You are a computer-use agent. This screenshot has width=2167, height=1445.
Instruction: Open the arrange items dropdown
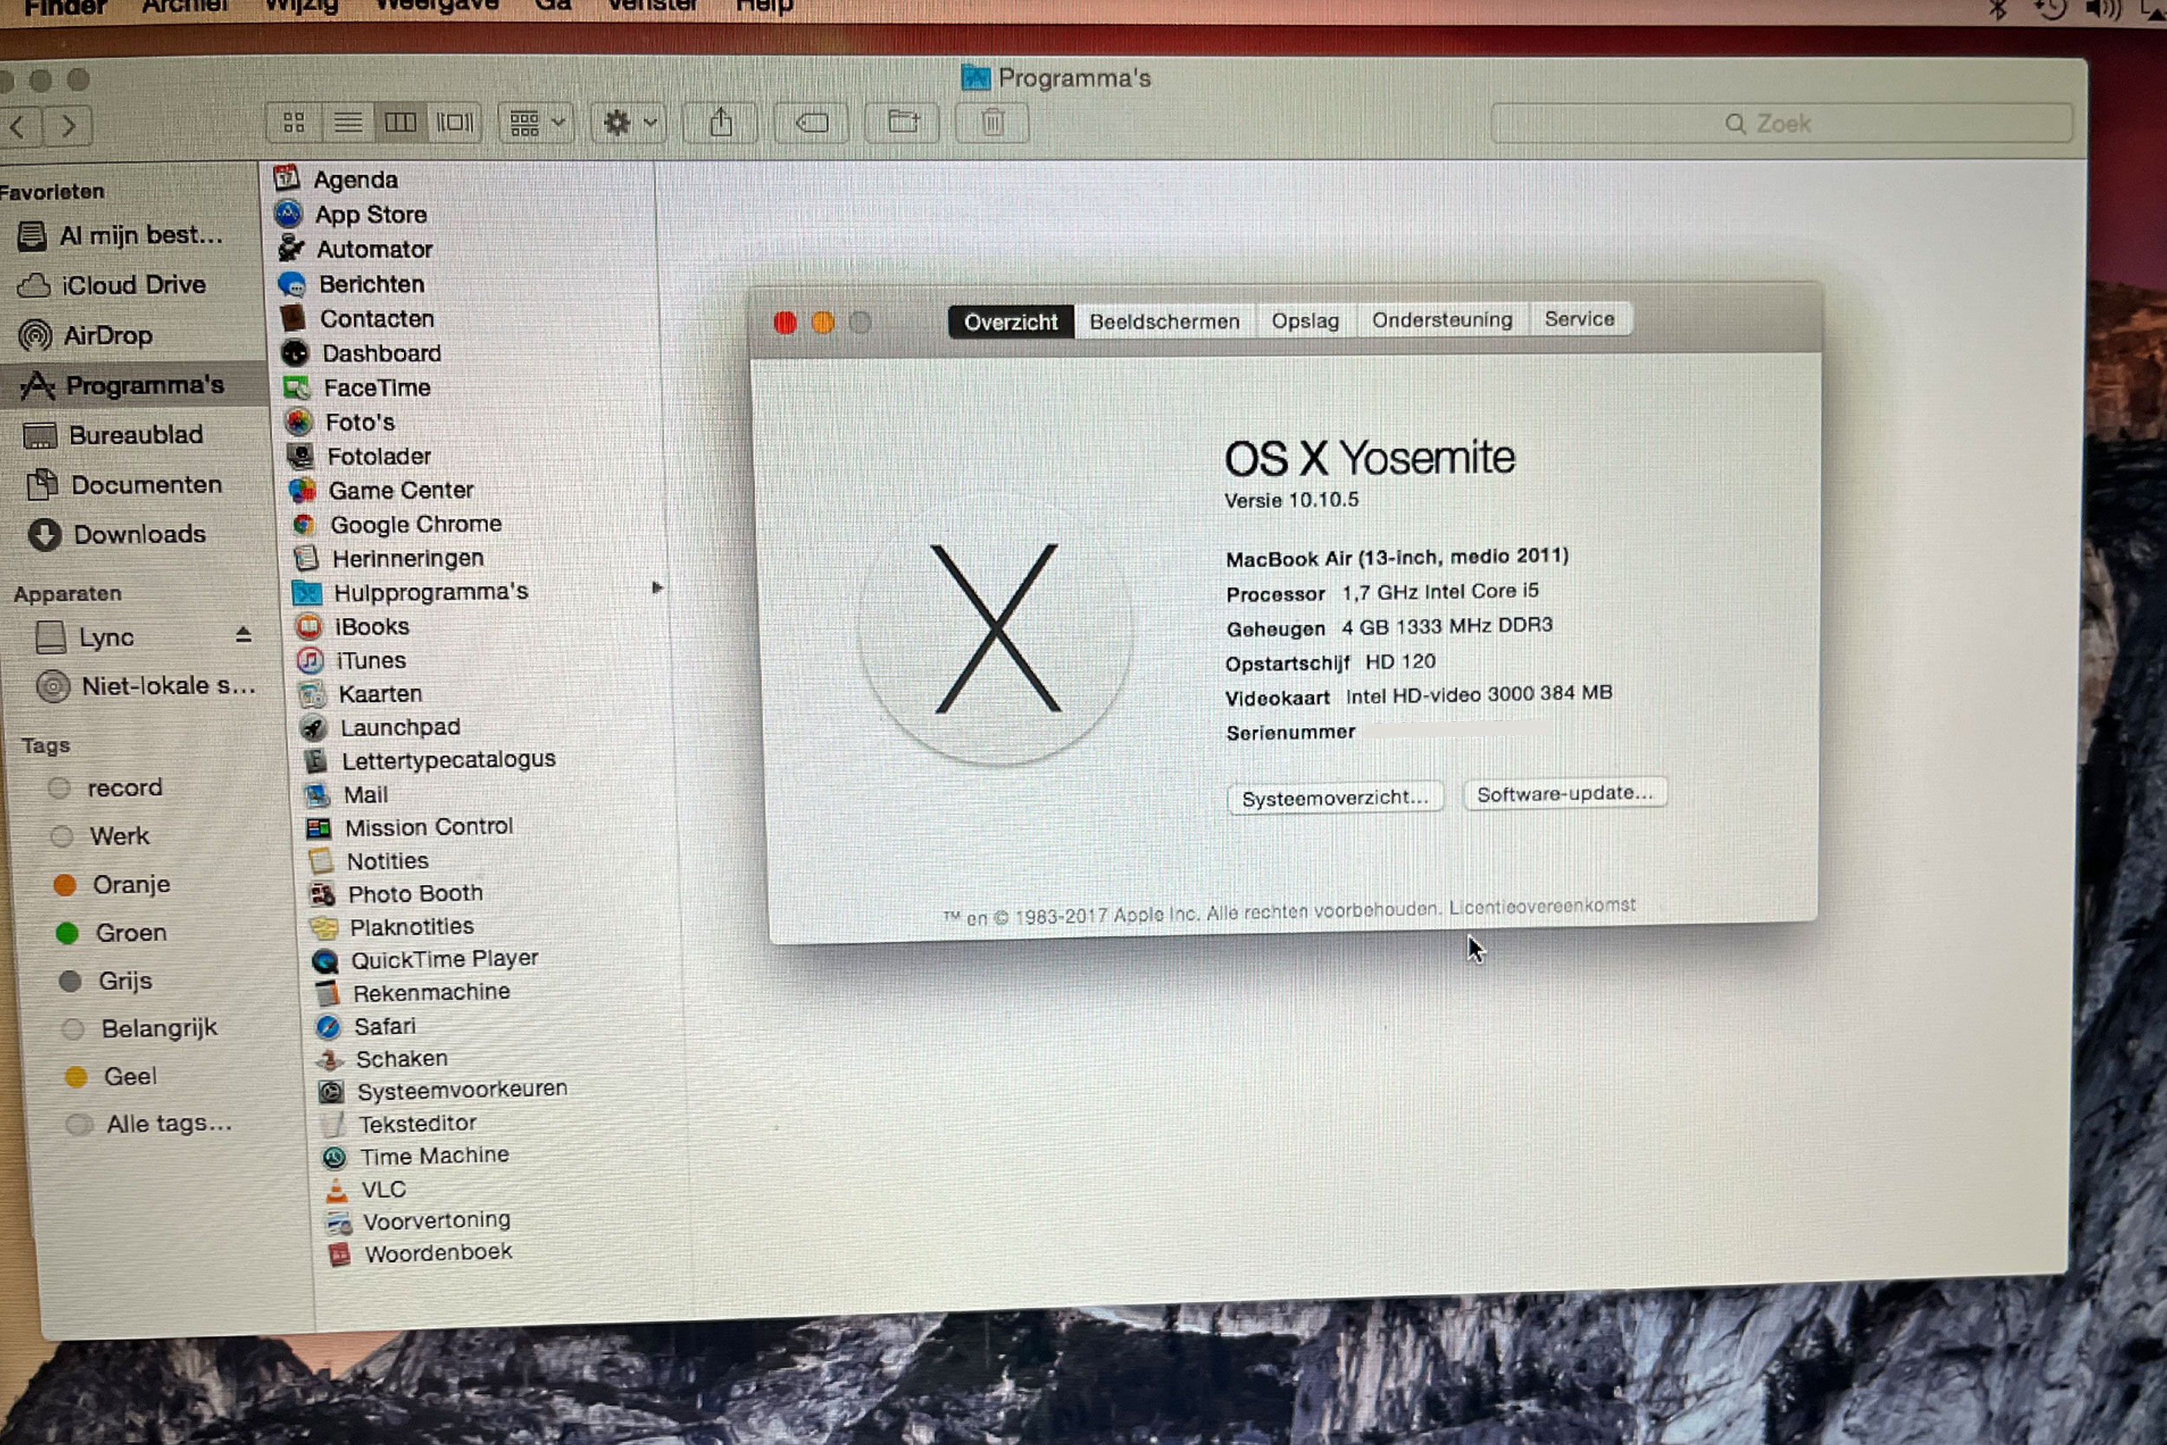(536, 121)
